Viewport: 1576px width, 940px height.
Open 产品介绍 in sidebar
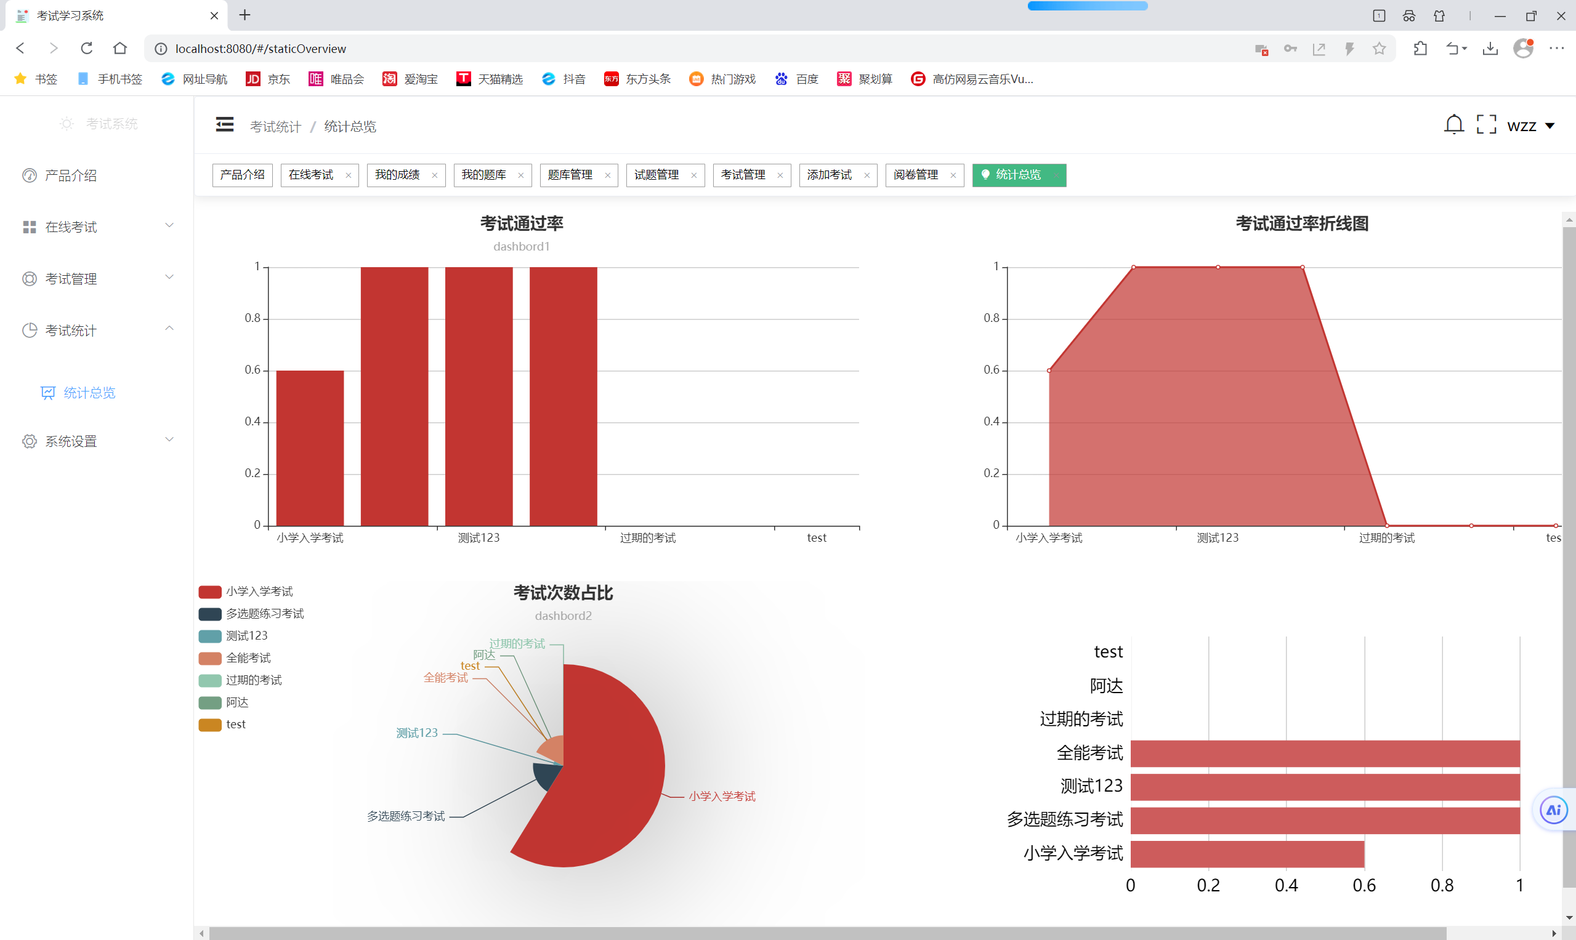pyautogui.click(x=70, y=175)
